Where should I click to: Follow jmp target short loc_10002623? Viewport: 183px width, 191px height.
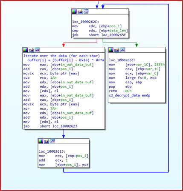click(x=58, y=126)
